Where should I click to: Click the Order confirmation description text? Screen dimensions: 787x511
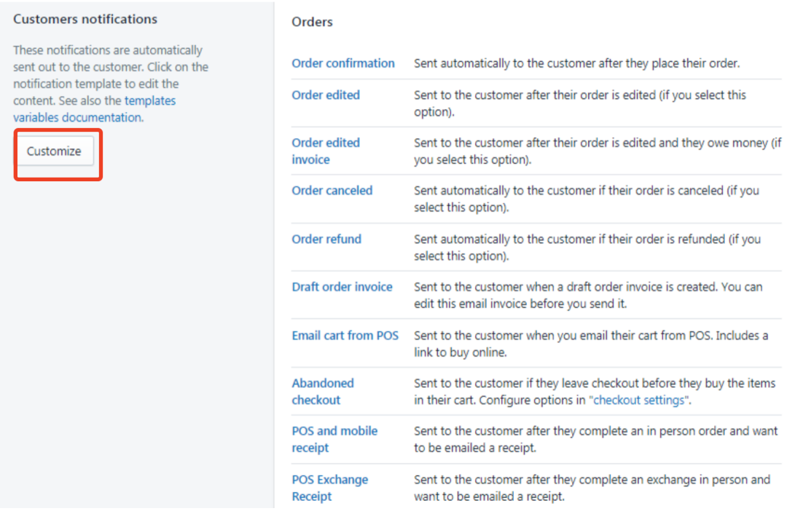576,63
